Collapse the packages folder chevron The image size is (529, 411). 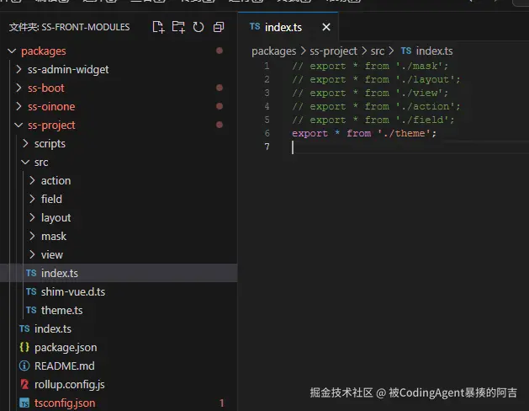tap(12, 51)
